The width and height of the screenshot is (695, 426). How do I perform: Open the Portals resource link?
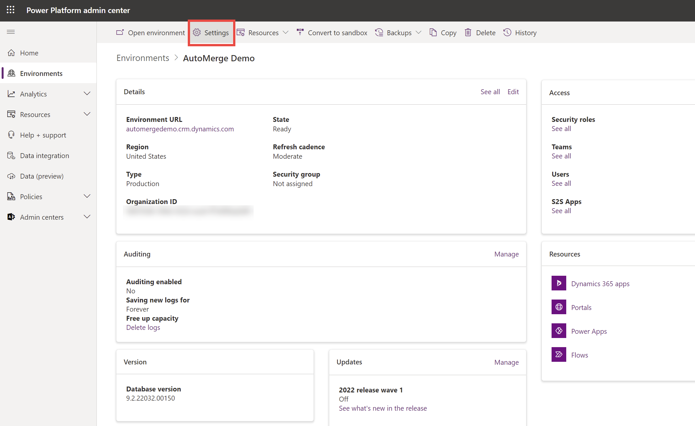[x=581, y=307]
